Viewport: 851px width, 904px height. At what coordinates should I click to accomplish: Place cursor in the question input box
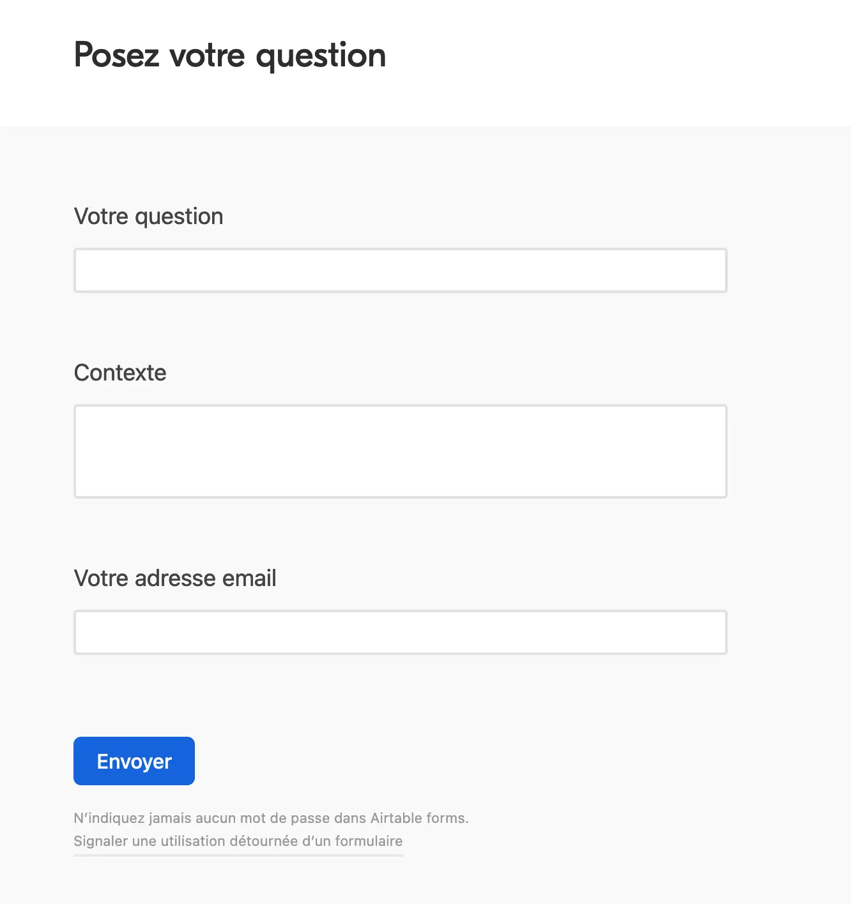tap(400, 271)
